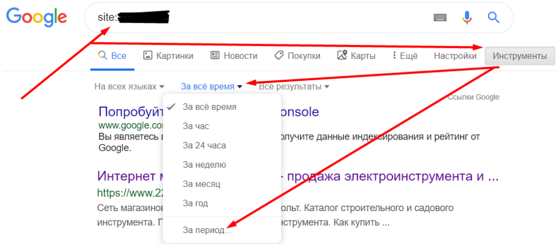Screen dimensions: 560x249
Task: Click the Google logo
Action: [x=36, y=18]
